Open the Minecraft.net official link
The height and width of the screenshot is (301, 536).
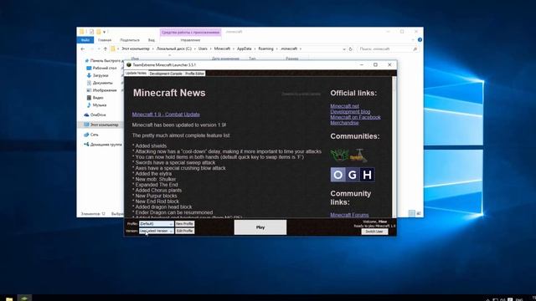pyautogui.click(x=344, y=106)
